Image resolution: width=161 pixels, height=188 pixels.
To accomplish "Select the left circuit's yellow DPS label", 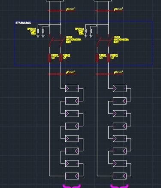I will point(32,31).
